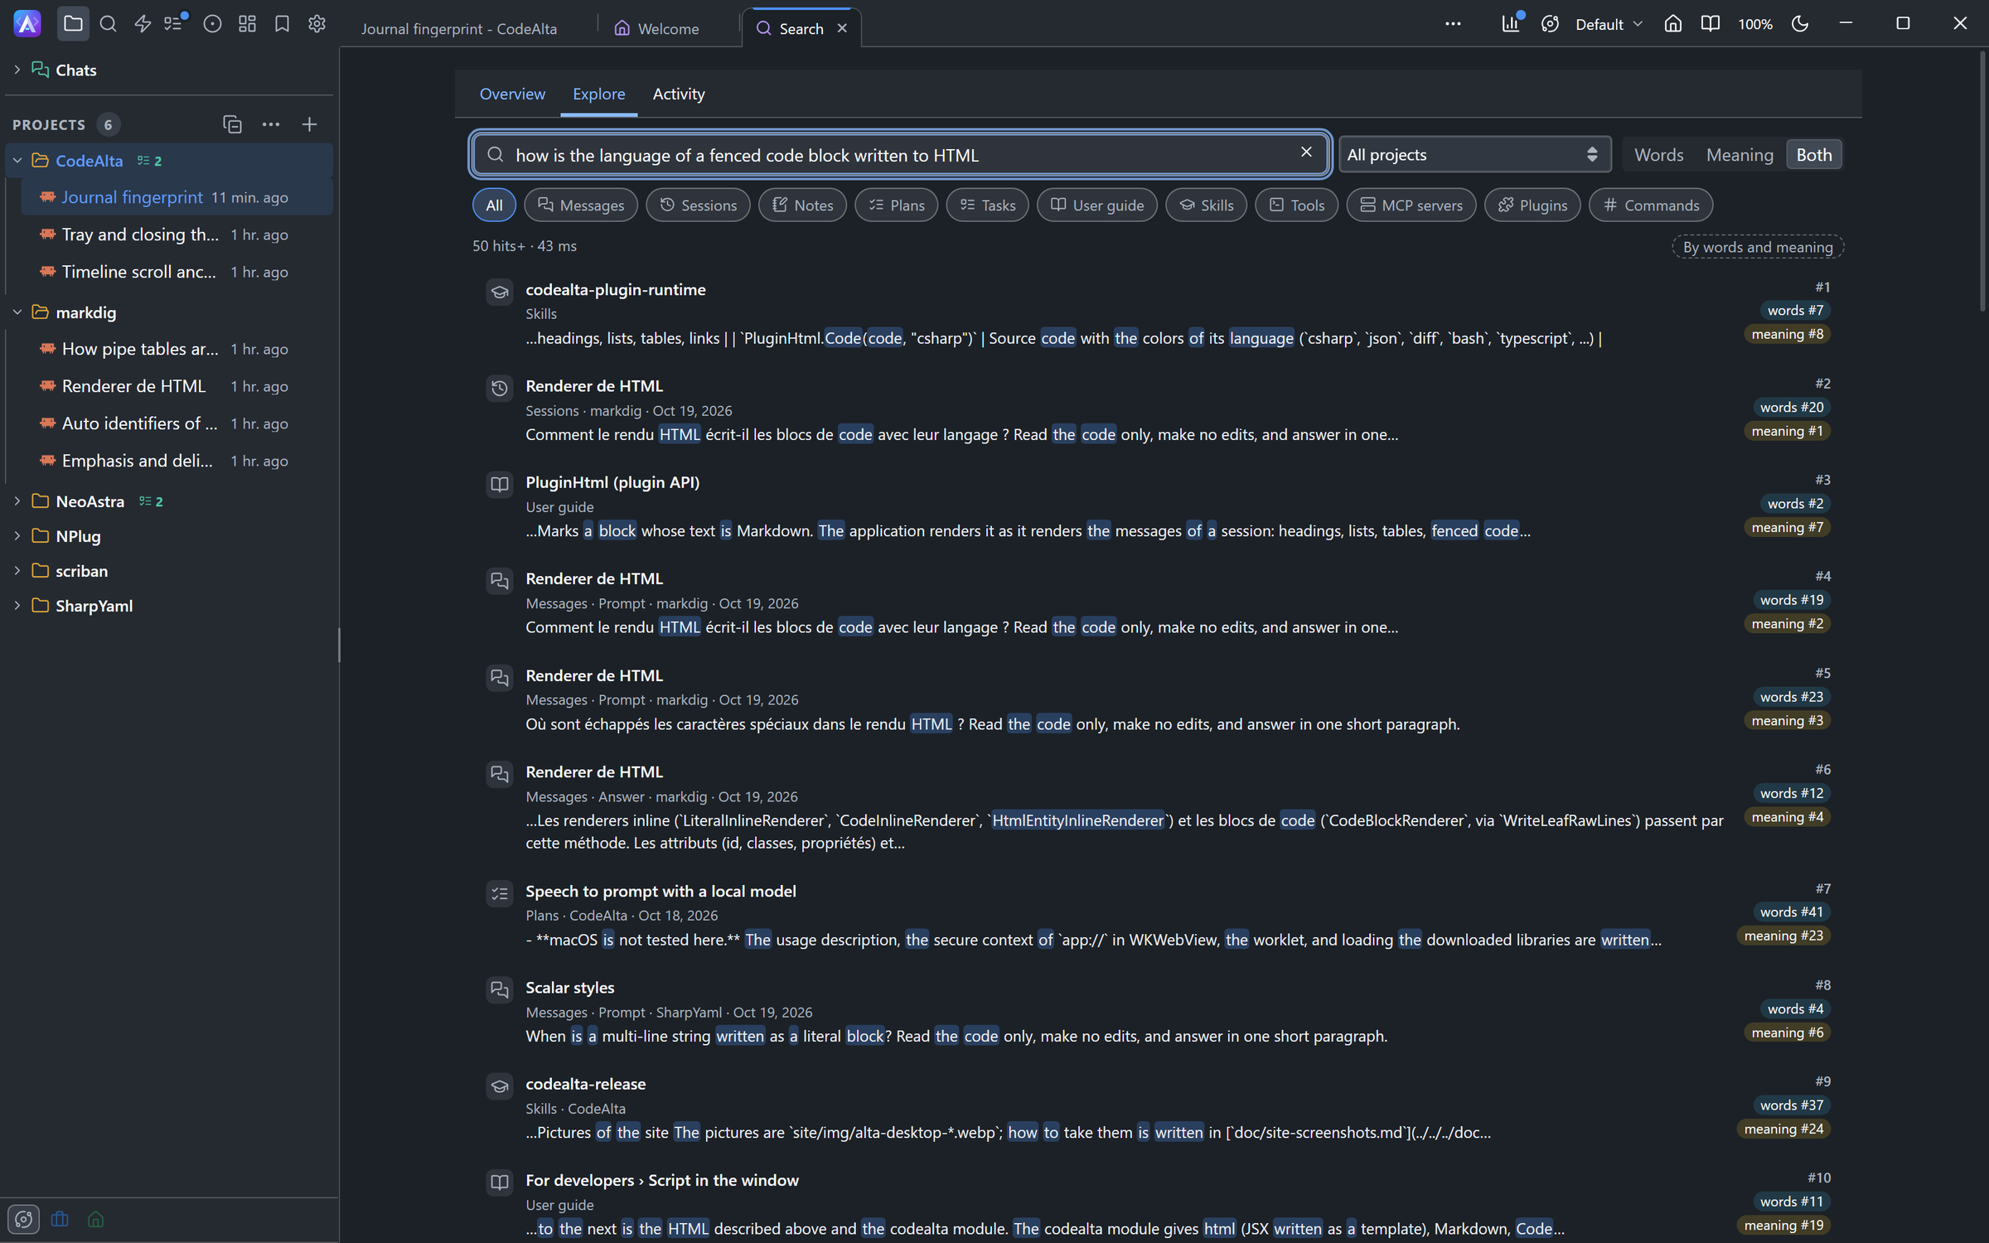Open the PROJECTS three-dots menu
Screen dimensions: 1989x1243
pyautogui.click(x=271, y=124)
